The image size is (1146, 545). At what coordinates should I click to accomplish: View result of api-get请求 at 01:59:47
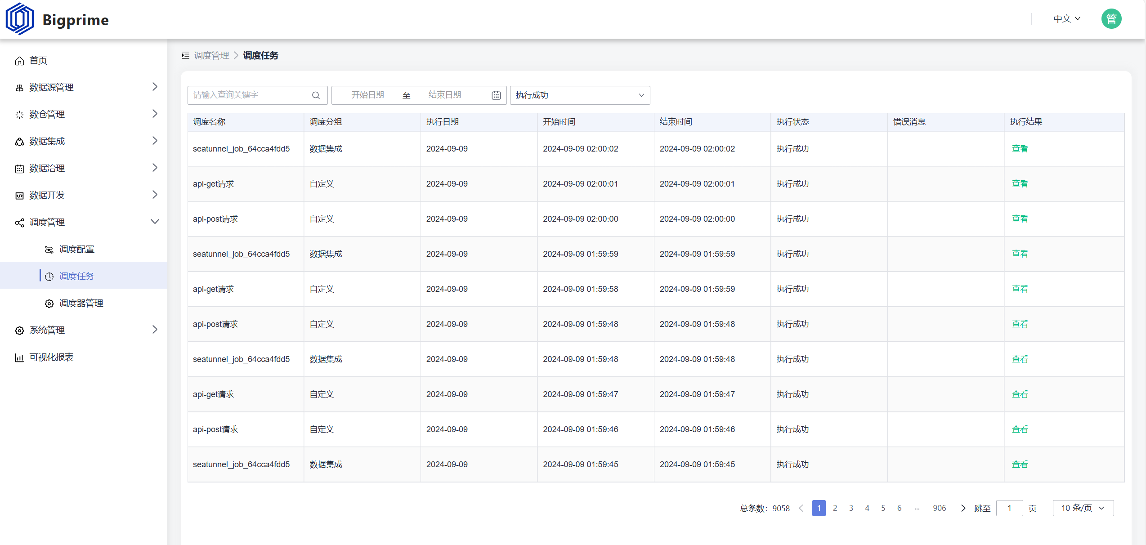[1020, 394]
